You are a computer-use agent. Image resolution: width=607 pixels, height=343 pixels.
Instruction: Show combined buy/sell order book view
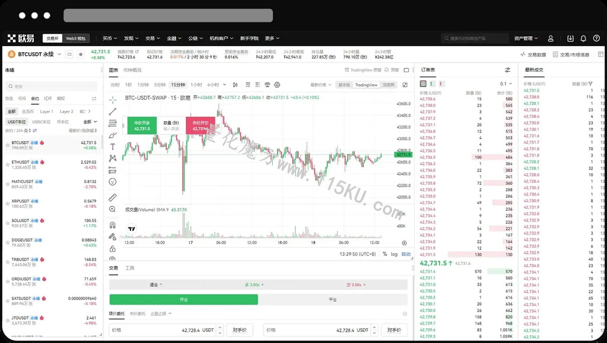point(423,84)
